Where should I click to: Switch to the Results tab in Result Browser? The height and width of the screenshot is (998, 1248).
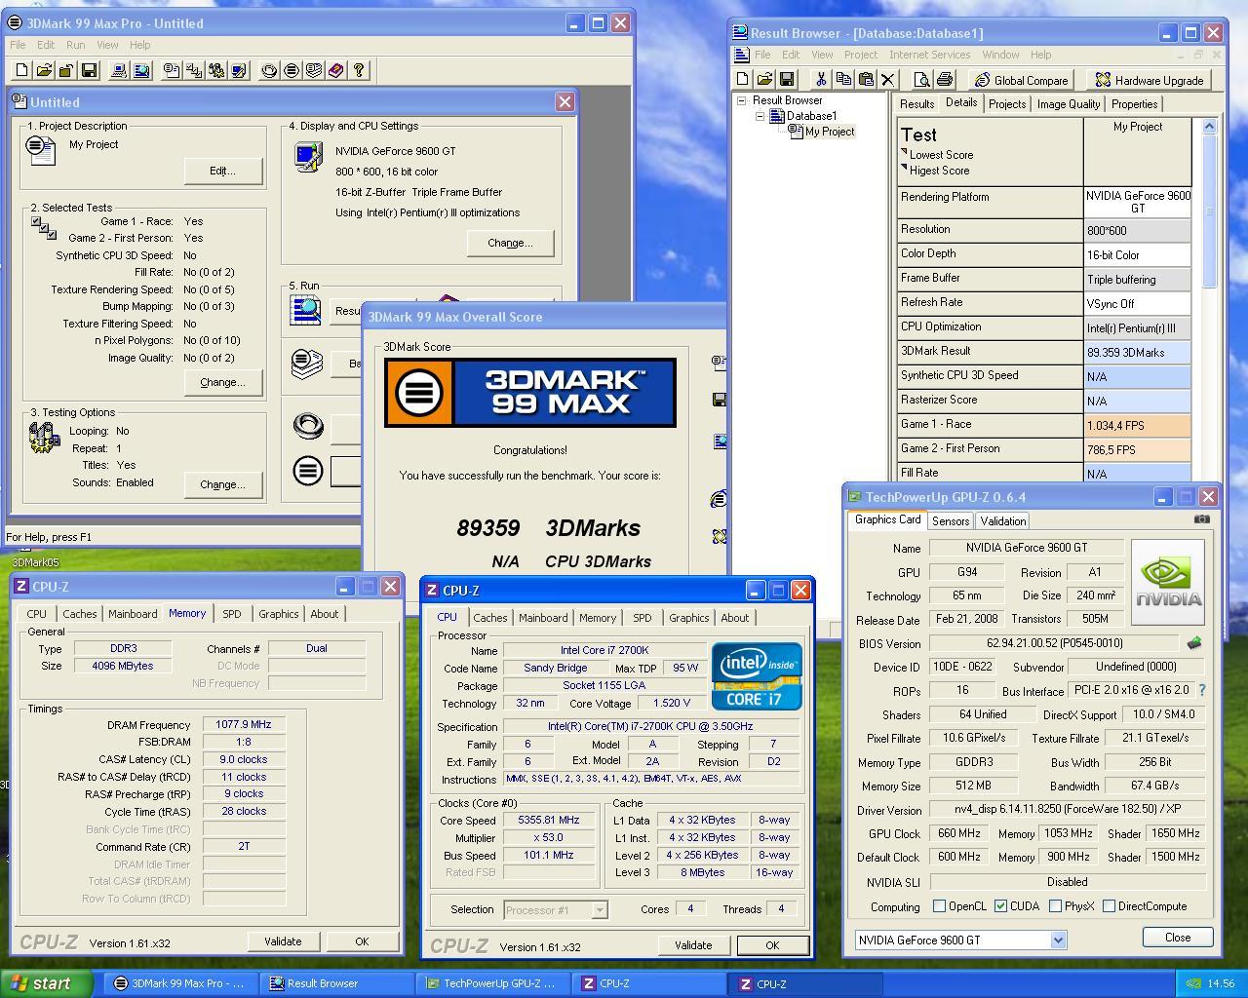pos(916,104)
